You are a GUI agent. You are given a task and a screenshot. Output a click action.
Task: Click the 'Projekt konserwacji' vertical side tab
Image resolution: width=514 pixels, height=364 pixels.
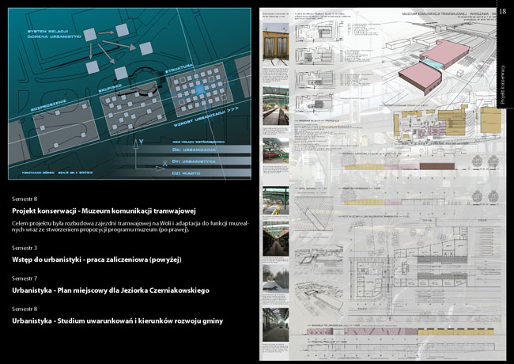pyautogui.click(x=503, y=81)
